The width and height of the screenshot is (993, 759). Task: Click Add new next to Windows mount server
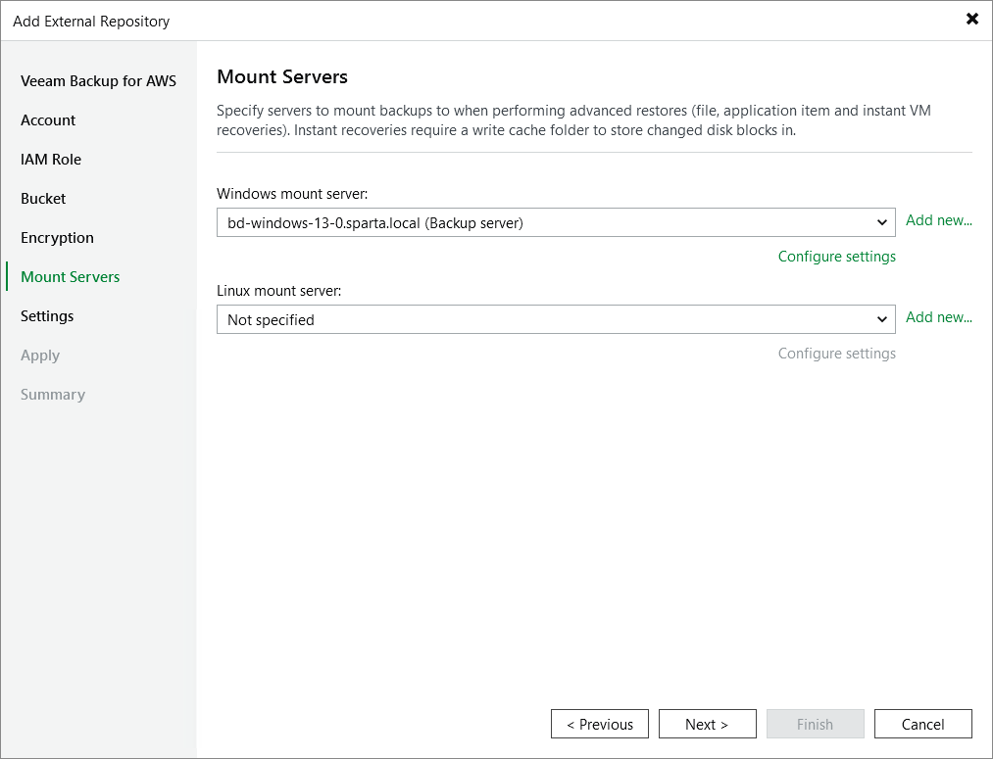(938, 220)
